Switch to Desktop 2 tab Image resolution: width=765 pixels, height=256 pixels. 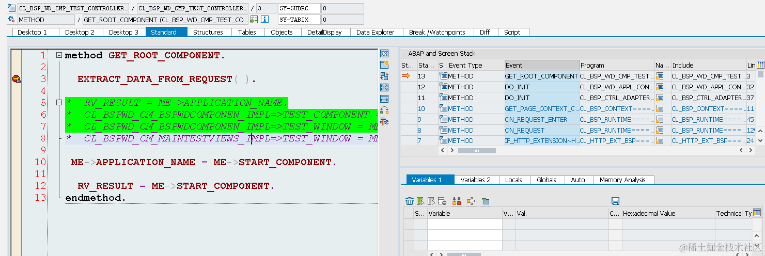click(80, 32)
